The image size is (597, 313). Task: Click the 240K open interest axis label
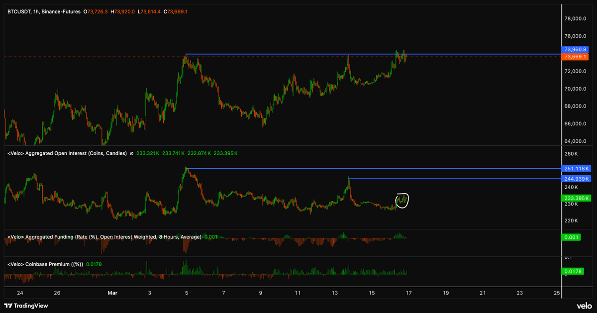coord(572,187)
